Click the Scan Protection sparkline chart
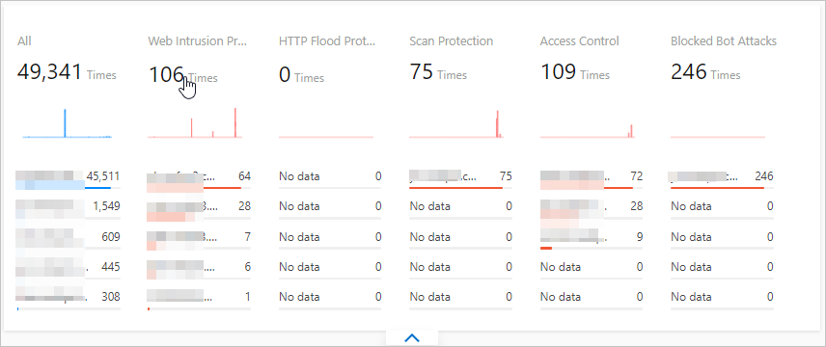This screenshot has height=347, width=826. (456, 124)
